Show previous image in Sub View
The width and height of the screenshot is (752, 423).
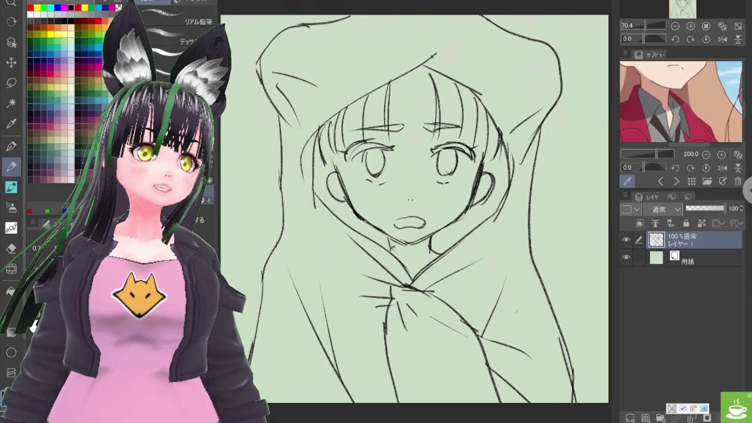point(660,182)
